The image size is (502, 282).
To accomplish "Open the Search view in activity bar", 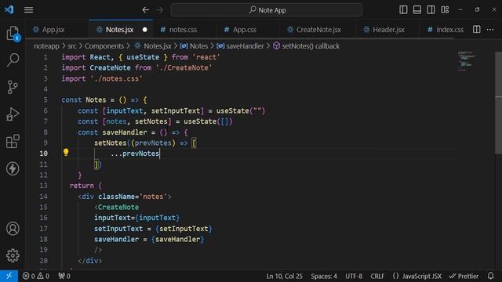I will click(x=13, y=60).
